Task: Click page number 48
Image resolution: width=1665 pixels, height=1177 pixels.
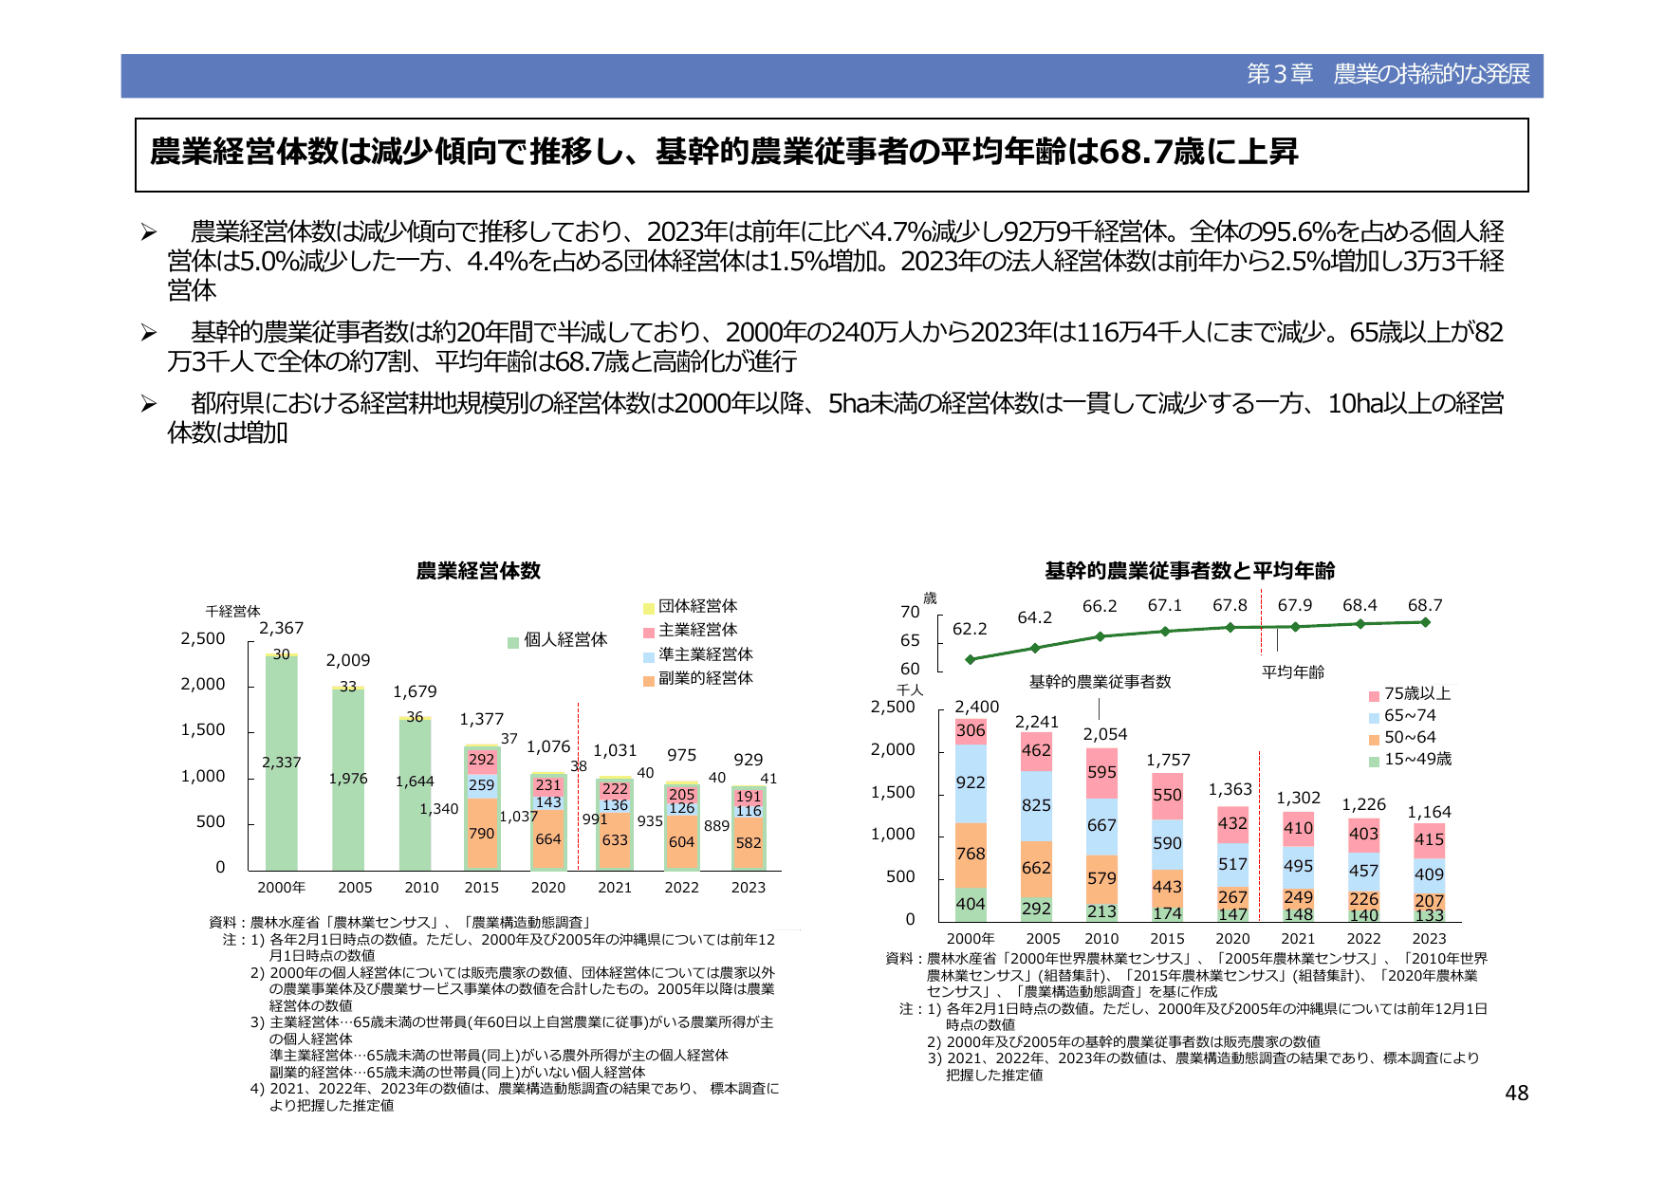Action: pos(1517,1094)
